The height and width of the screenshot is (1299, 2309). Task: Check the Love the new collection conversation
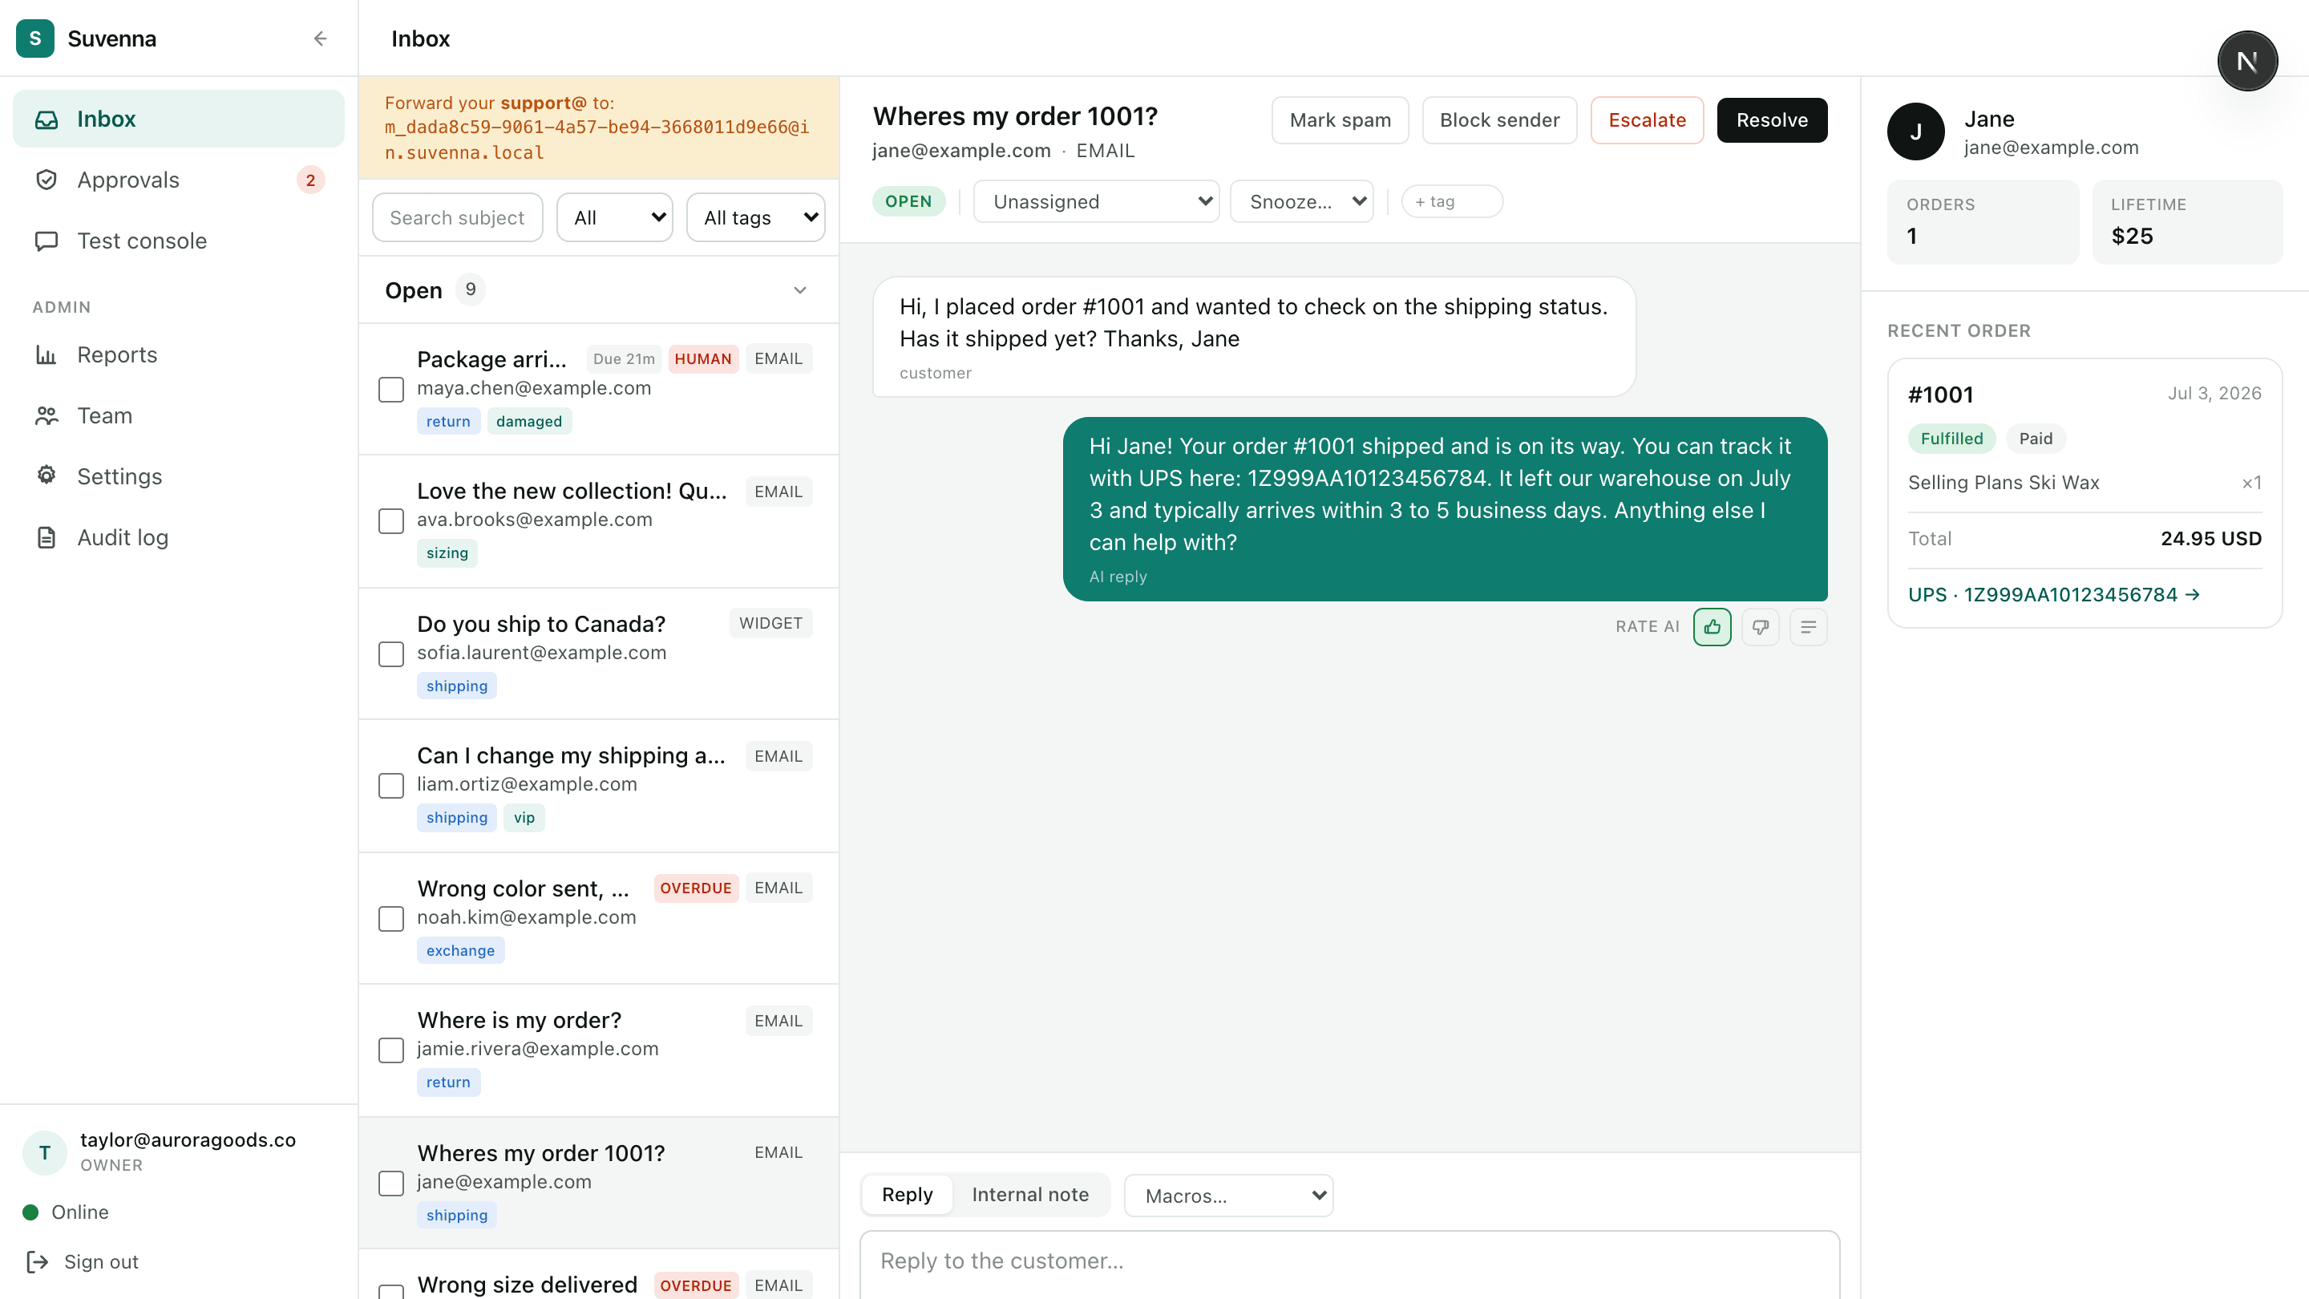(x=390, y=521)
